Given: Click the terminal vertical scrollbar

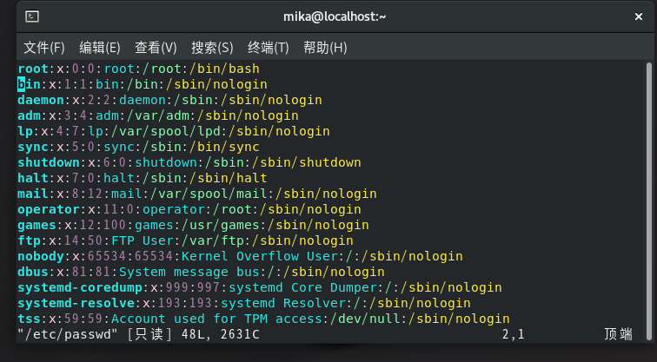Looking at the screenshot, I should tap(649, 201).
